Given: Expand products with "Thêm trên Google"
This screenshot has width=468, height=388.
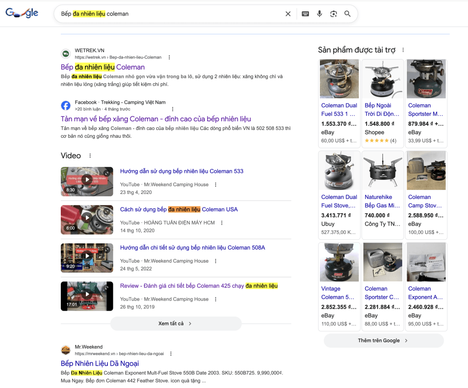Looking at the screenshot, I should [383, 340].
